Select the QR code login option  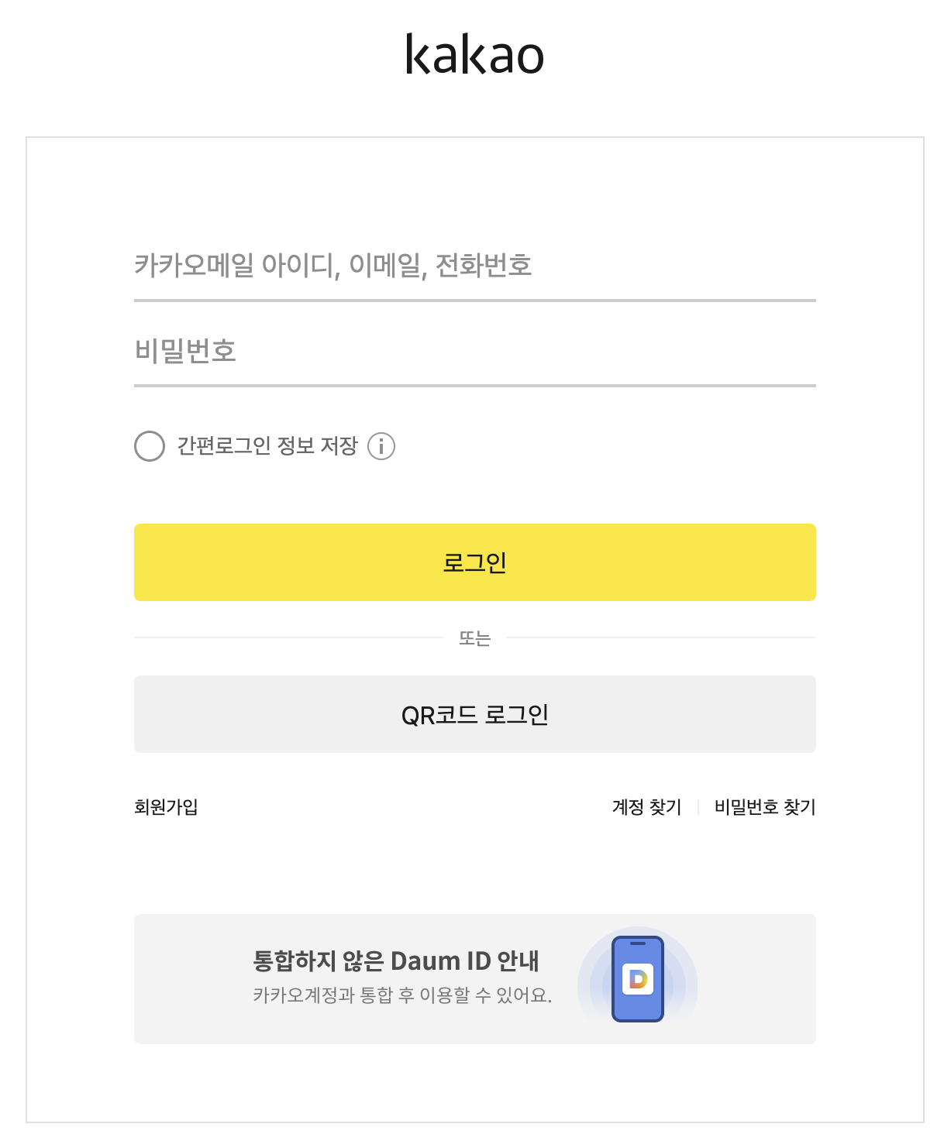pyautogui.click(x=475, y=713)
